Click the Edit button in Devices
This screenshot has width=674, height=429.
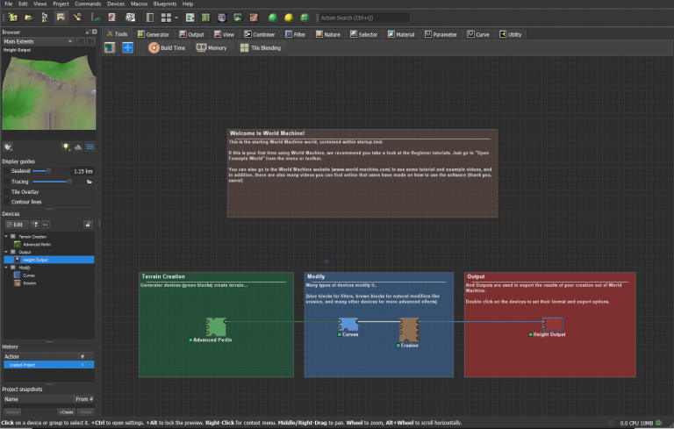click(x=17, y=225)
